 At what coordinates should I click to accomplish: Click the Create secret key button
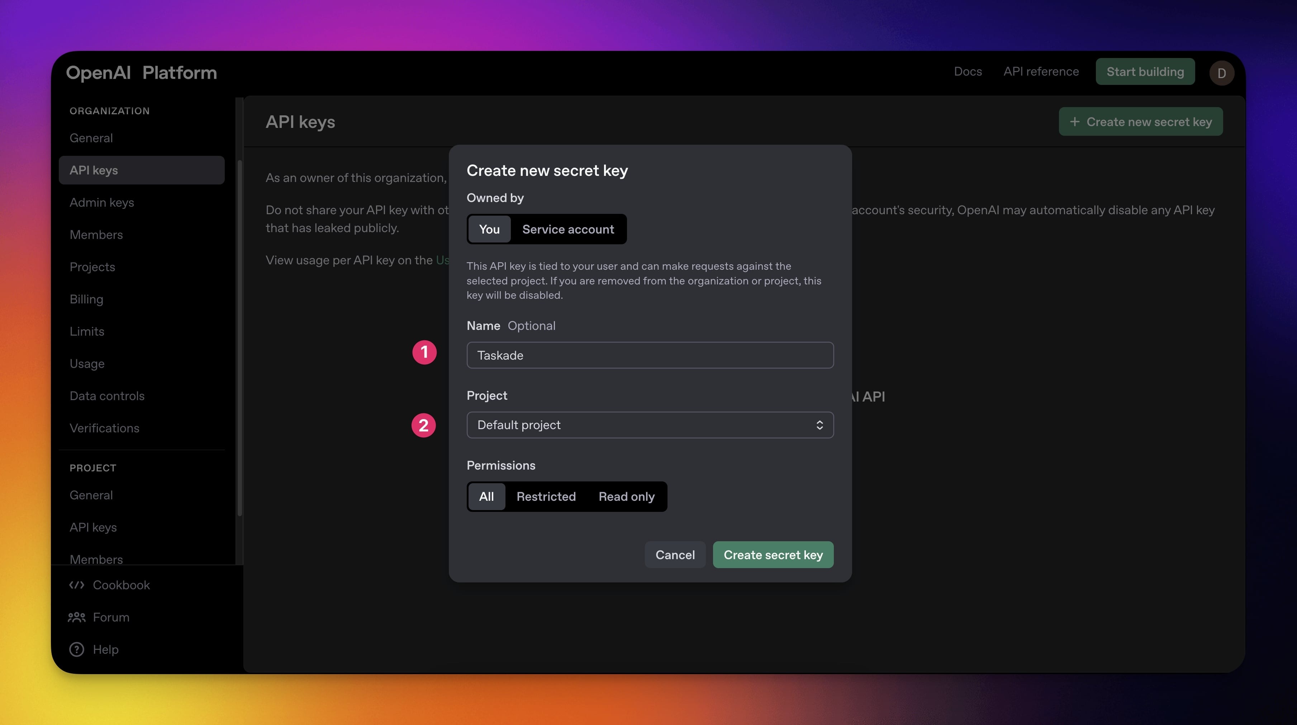click(773, 554)
